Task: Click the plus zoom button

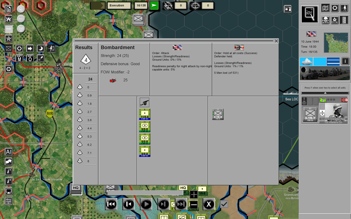Action: click(194, 195)
